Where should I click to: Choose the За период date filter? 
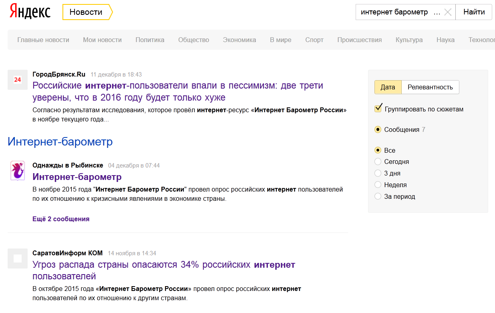[x=378, y=196]
